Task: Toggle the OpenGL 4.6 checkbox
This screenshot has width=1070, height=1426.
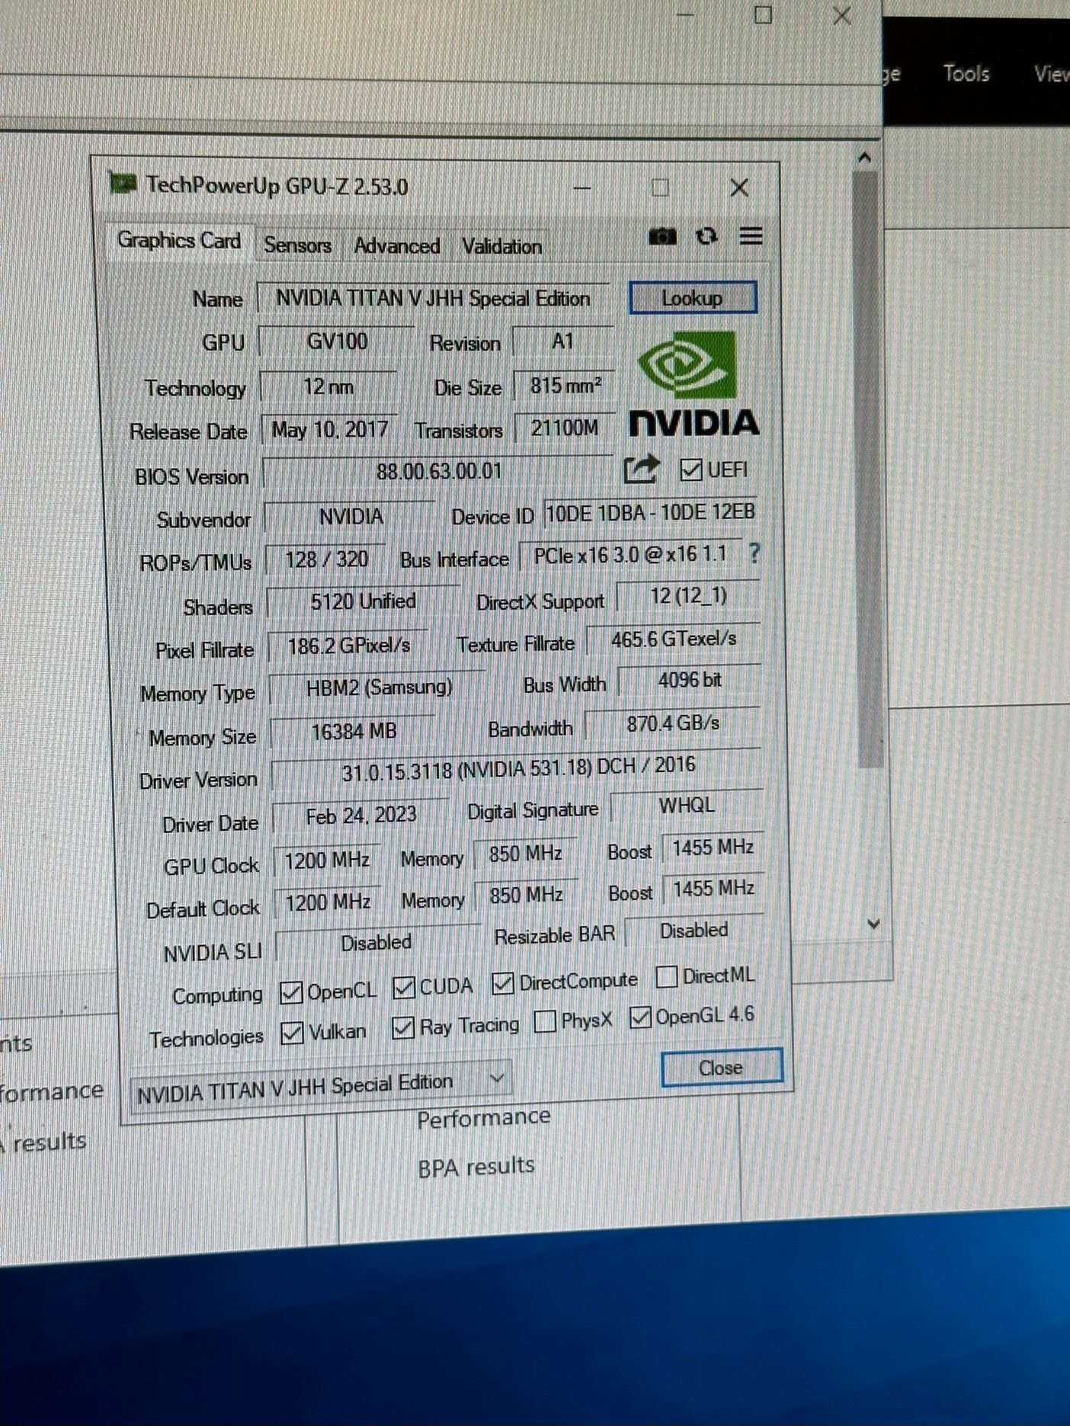Action: (640, 1017)
